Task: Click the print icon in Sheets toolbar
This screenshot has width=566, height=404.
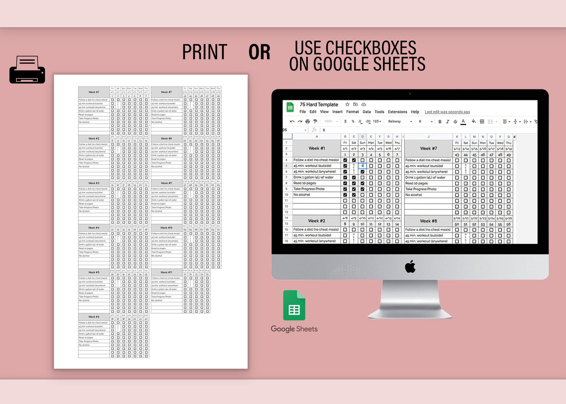Action: pos(307,122)
